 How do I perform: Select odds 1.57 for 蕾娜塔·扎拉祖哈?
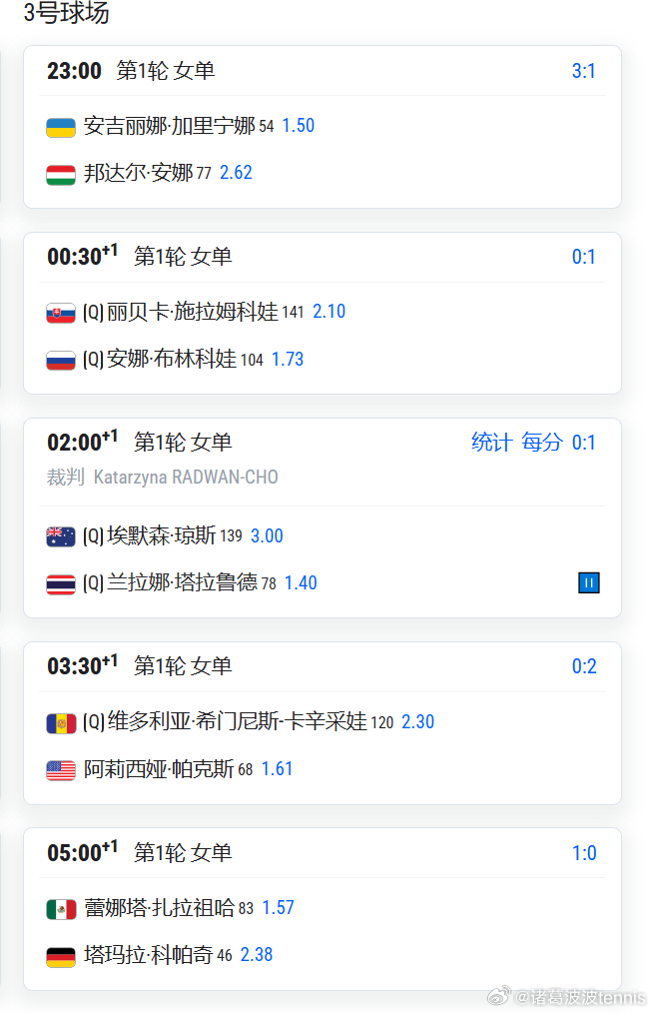click(x=278, y=908)
